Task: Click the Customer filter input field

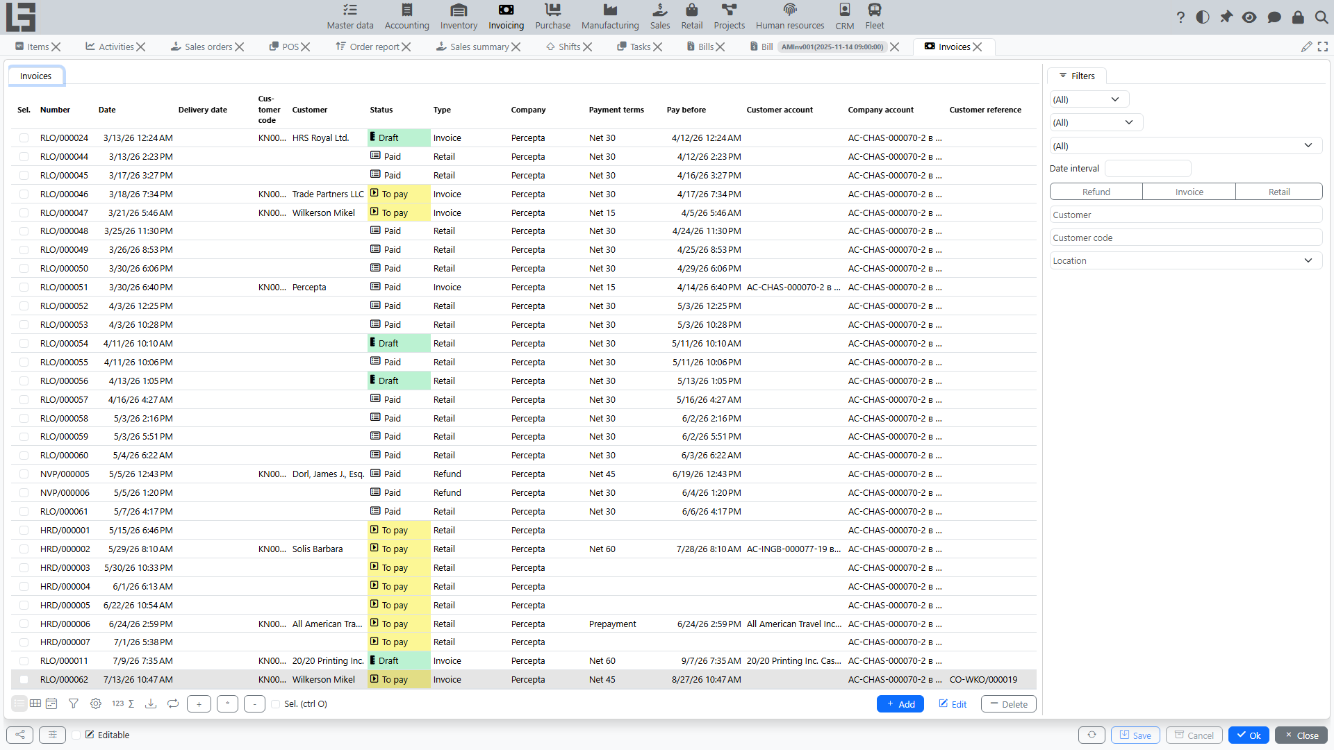Action: pyautogui.click(x=1185, y=215)
